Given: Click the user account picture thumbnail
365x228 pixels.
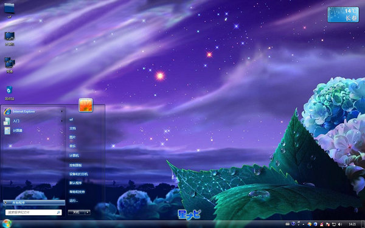Looking at the screenshot, I should (x=86, y=105).
